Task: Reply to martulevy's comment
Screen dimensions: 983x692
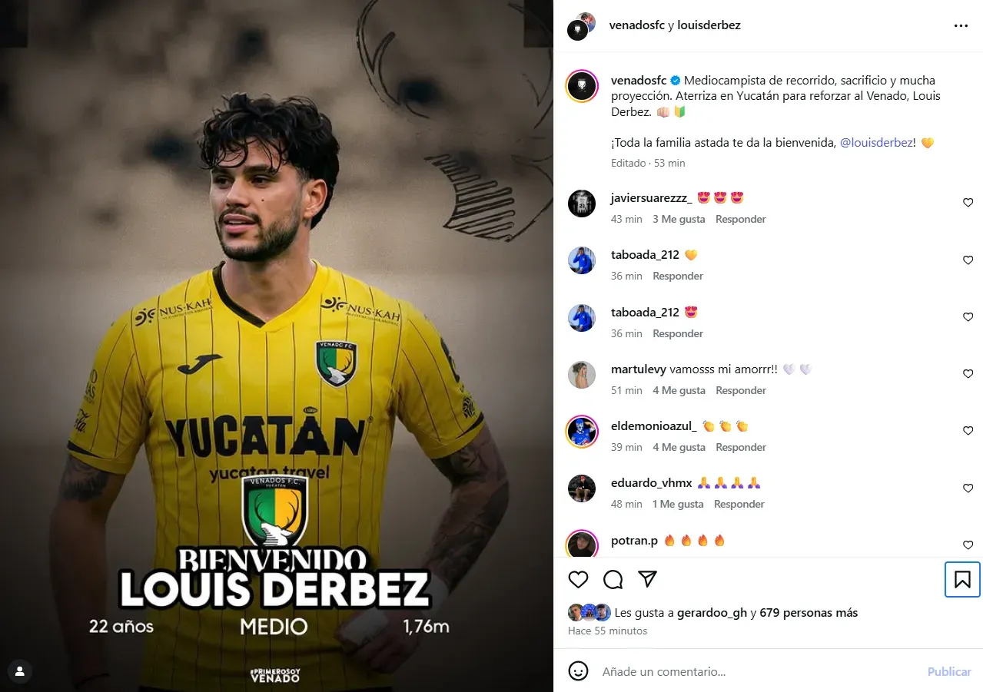Action: coord(740,390)
